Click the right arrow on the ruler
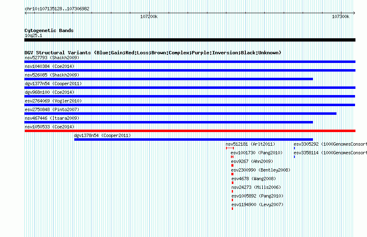 click(354, 13)
